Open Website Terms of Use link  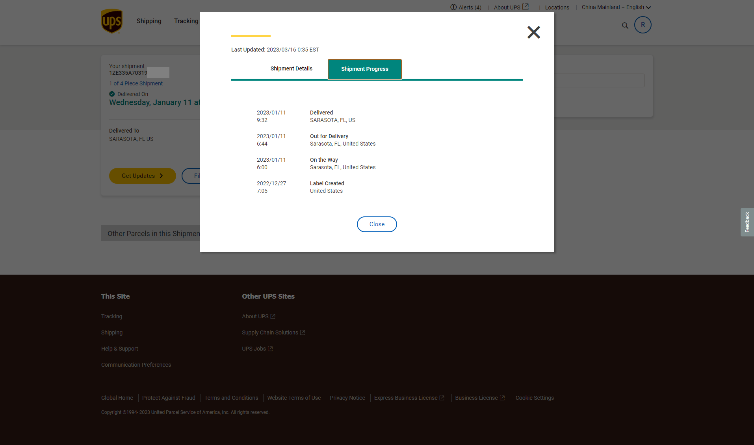(x=294, y=398)
